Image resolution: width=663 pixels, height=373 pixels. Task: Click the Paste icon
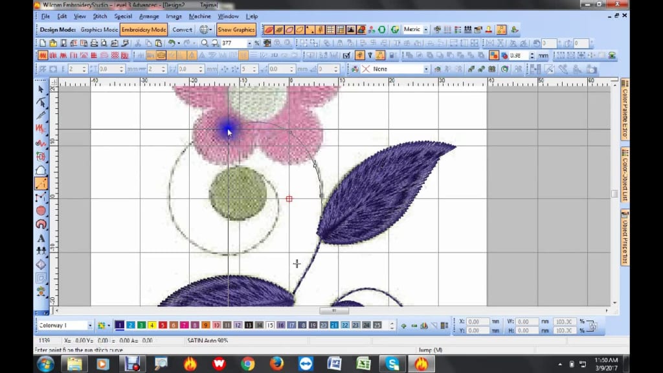(159, 43)
